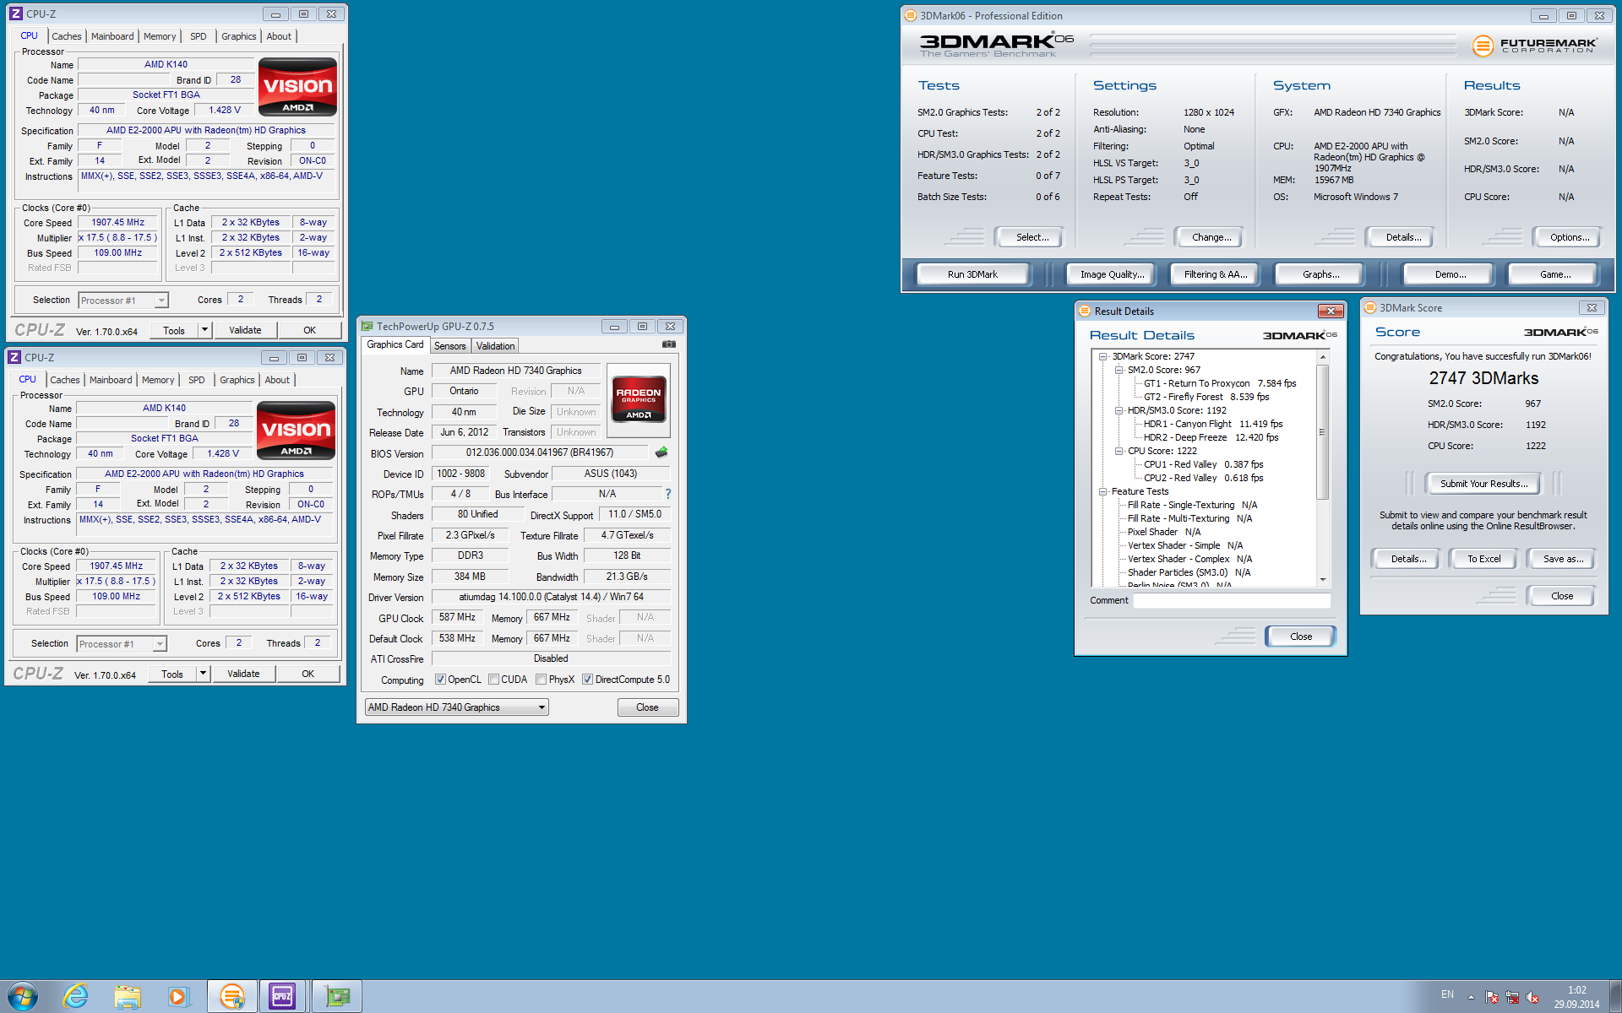The image size is (1622, 1013).
Task: Click the network tray icon
Action: [1512, 997]
